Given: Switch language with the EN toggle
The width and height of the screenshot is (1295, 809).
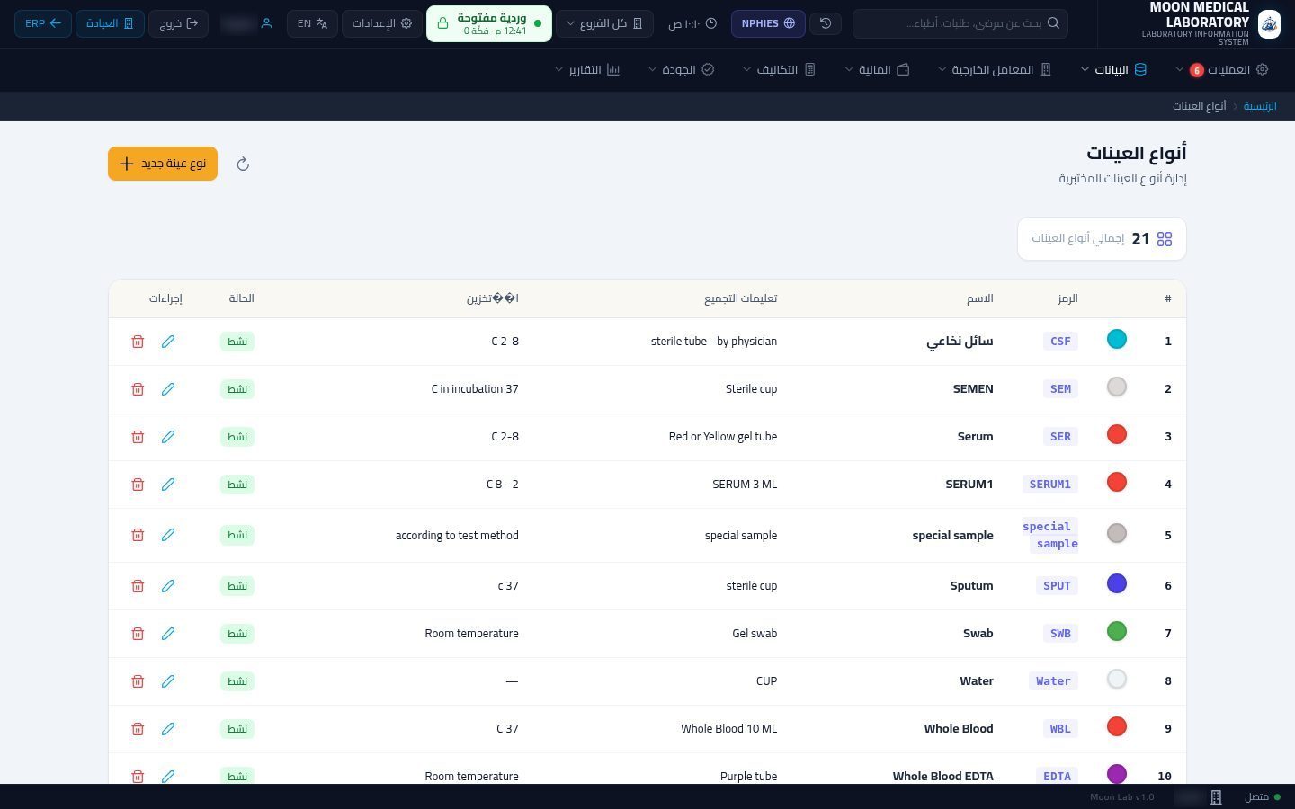Looking at the screenshot, I should 313,23.
